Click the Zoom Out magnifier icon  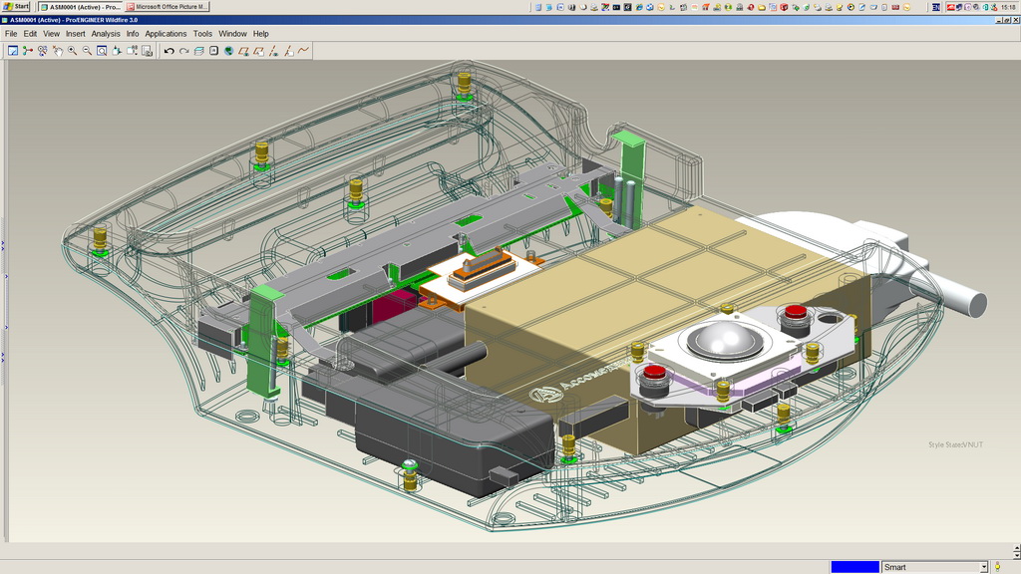point(87,51)
